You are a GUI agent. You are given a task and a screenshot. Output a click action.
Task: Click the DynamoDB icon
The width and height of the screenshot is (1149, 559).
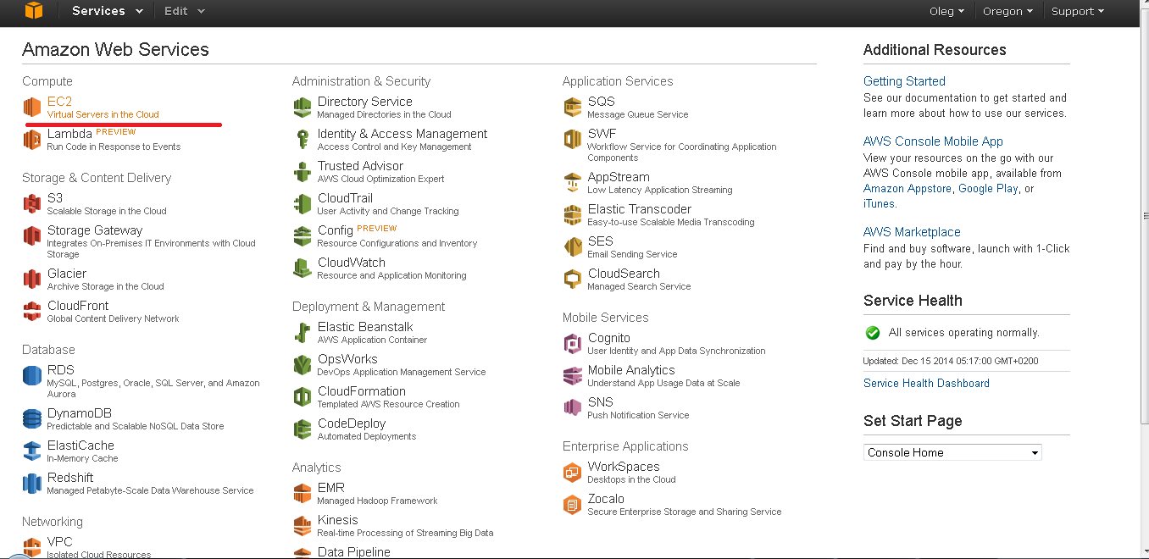31,419
